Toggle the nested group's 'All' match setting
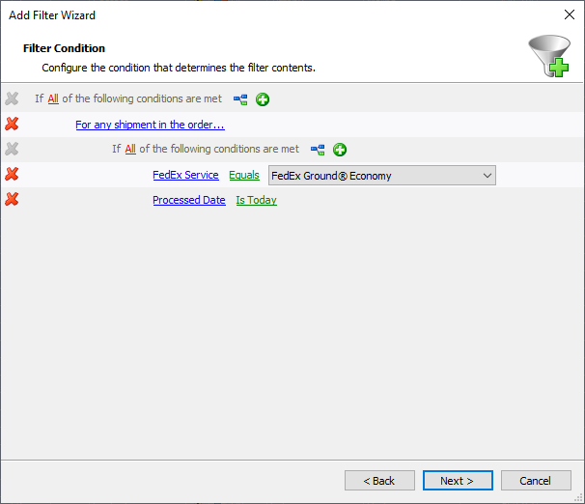The height and width of the screenshot is (504, 585). pos(130,150)
